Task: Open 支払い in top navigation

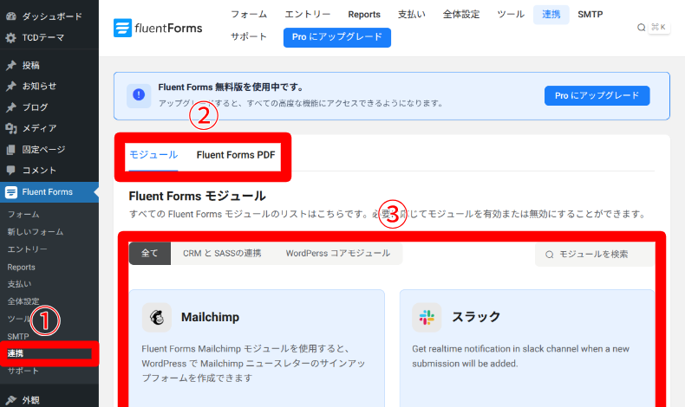Action: (x=411, y=15)
